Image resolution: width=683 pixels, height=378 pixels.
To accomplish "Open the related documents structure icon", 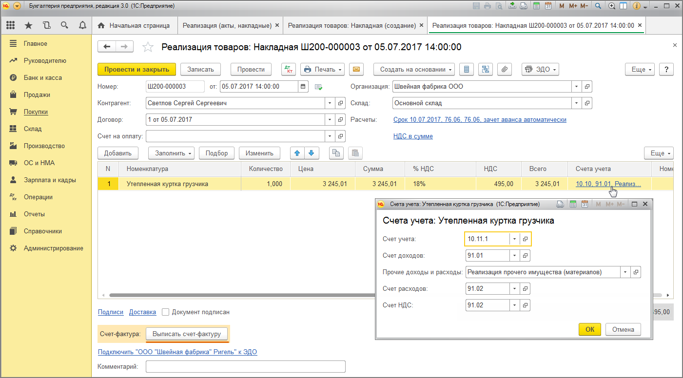I will pyautogui.click(x=486, y=70).
